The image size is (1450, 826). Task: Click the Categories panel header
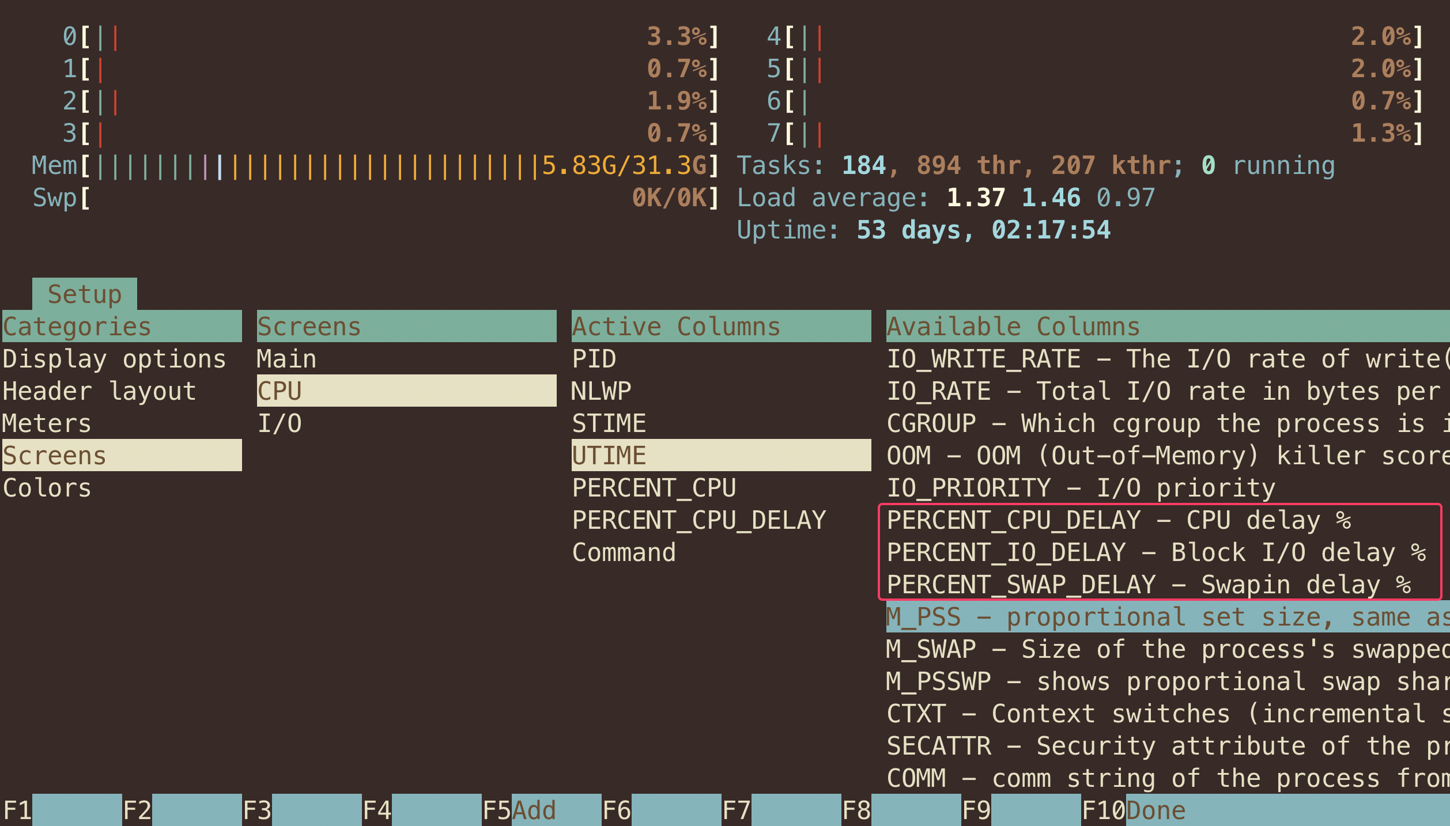tap(122, 327)
